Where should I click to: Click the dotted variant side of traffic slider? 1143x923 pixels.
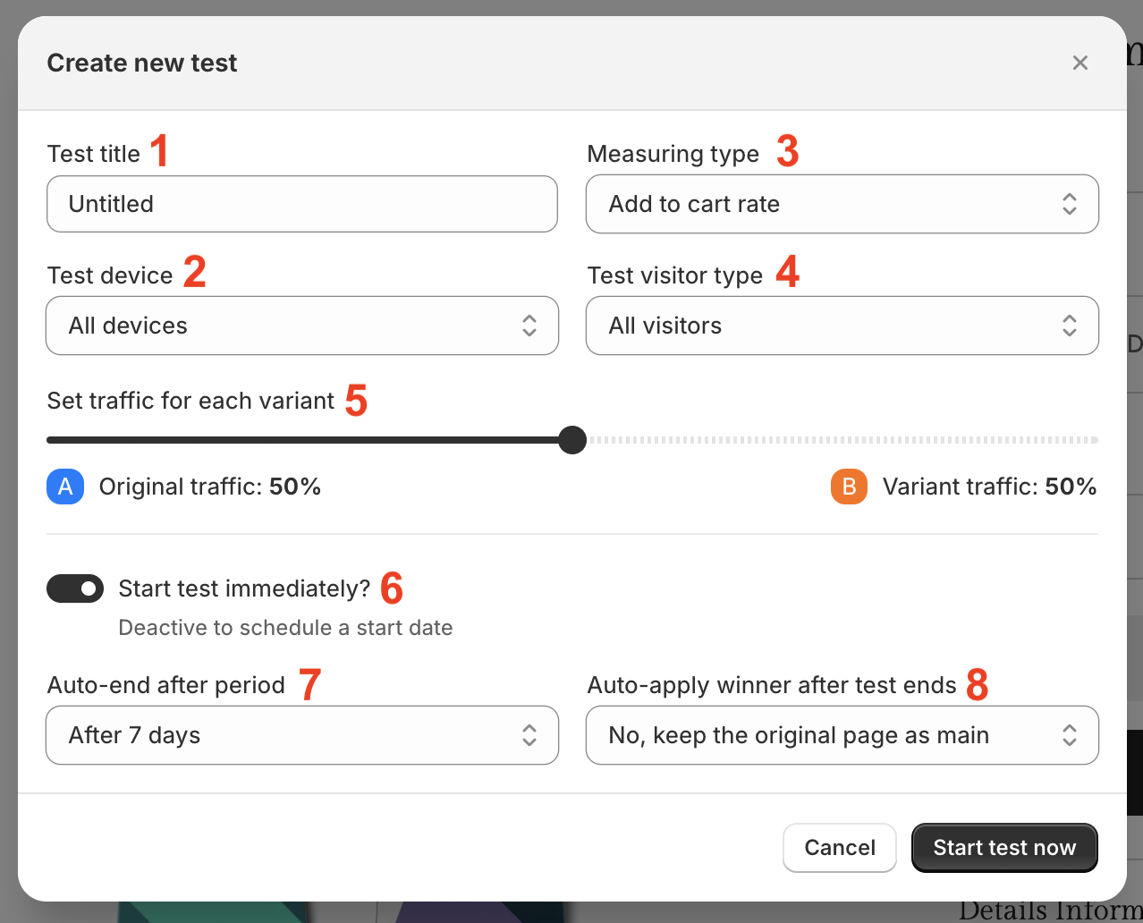(841, 440)
